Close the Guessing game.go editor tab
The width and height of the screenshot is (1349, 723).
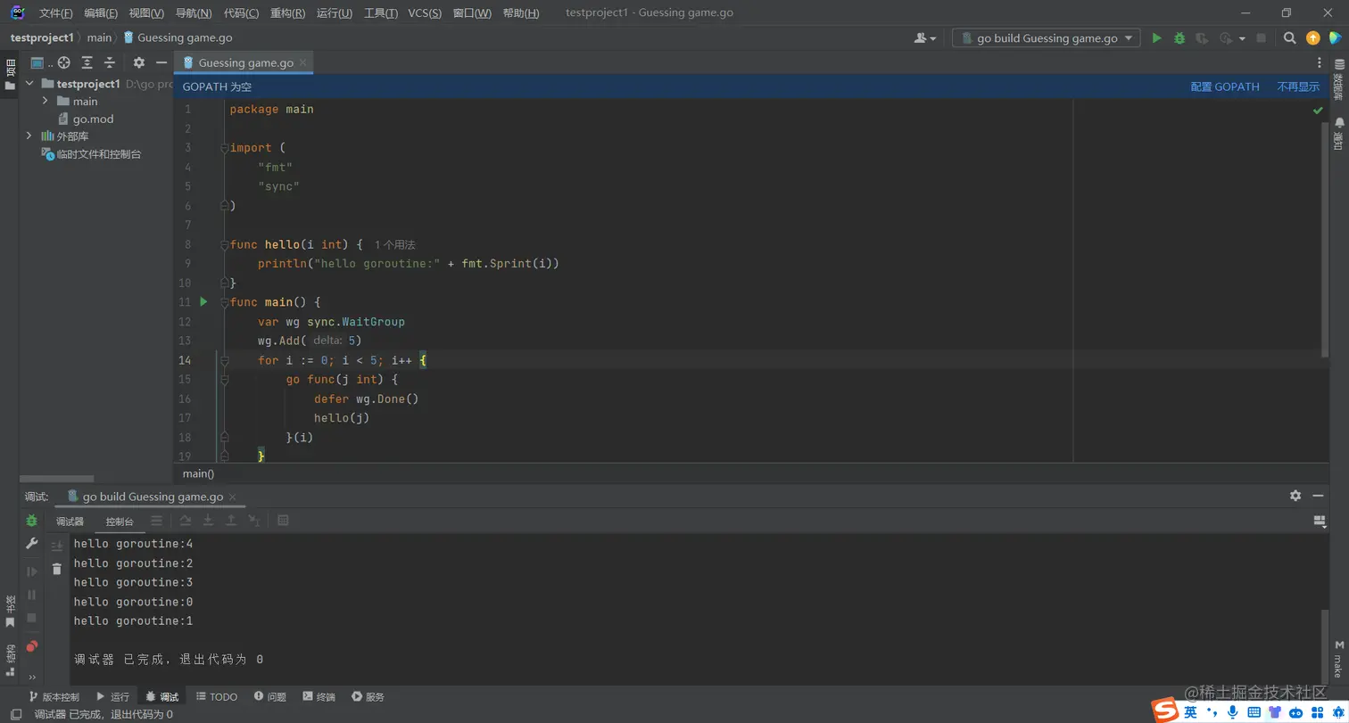click(303, 62)
